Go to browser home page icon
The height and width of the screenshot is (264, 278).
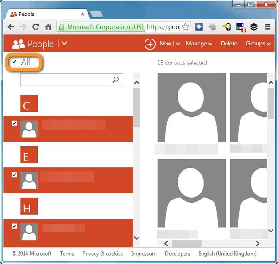[x=48, y=27]
